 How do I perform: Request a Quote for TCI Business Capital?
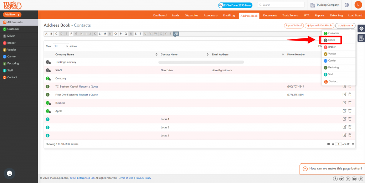coord(89,87)
